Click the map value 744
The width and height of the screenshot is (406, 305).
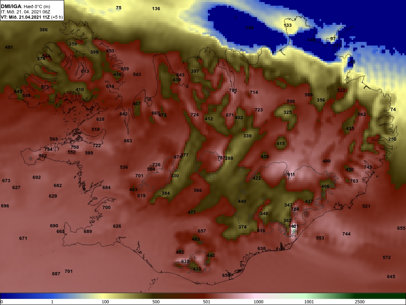[x=346, y=234]
